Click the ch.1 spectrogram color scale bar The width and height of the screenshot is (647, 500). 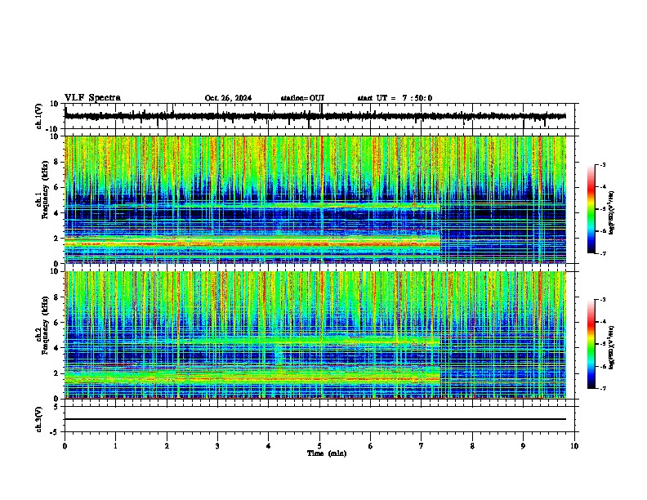[591, 209]
